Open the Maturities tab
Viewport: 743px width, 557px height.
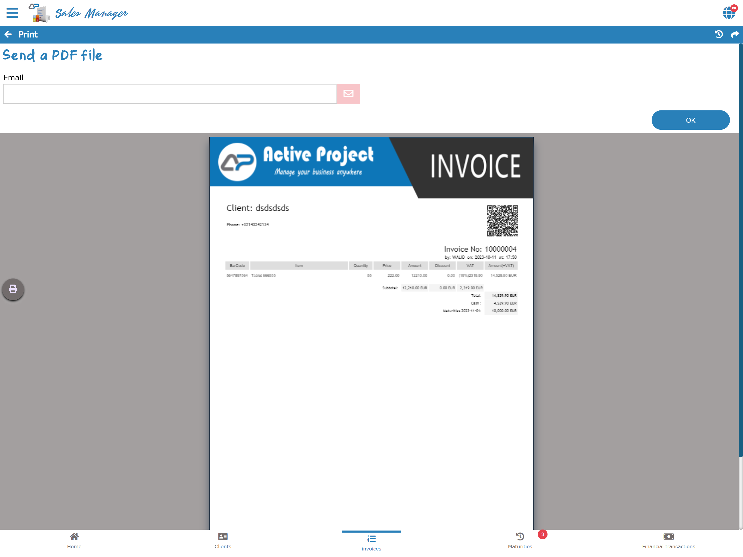[x=520, y=541]
